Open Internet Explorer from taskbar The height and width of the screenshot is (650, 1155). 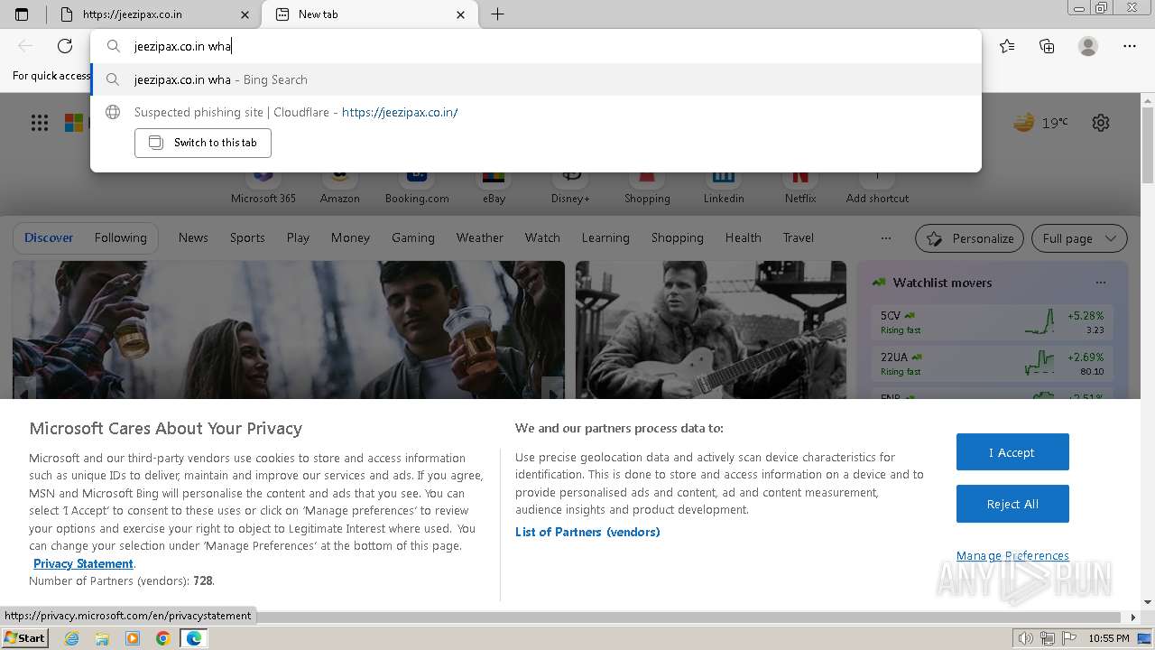point(71,638)
